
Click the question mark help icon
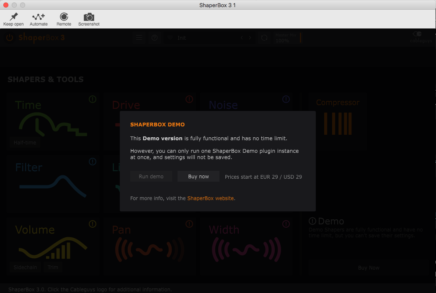(x=155, y=38)
